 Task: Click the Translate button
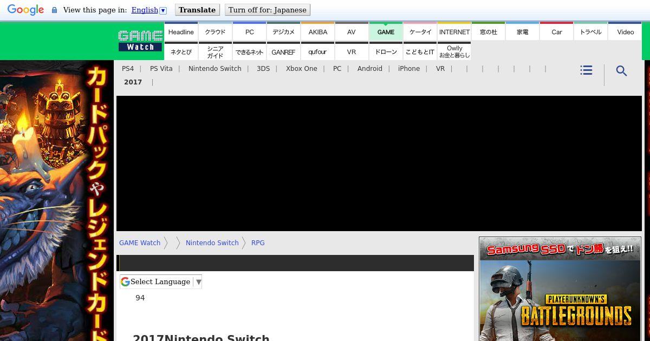tap(197, 10)
